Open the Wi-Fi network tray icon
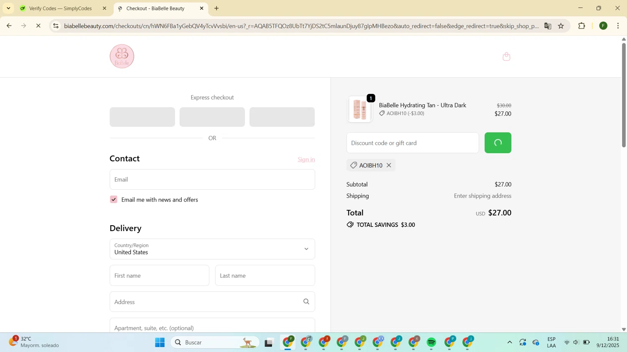Viewport: 627px width, 352px height. tap(567, 342)
